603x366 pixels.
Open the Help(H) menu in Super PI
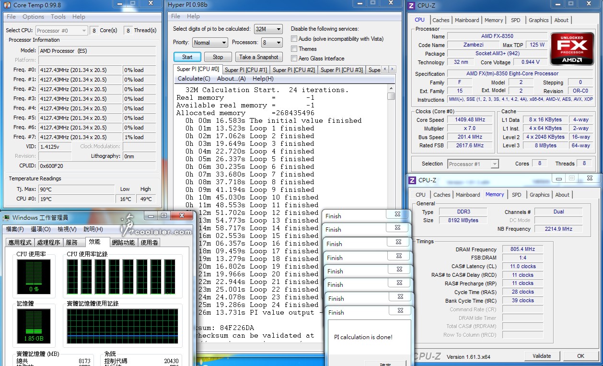(263, 79)
